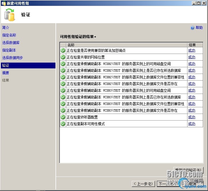This screenshot has height=191, width=208.
Task: Click the 结果 column header
Action: (x=195, y=45)
